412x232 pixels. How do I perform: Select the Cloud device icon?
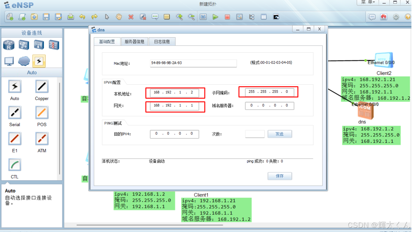pyautogui.click(x=24, y=61)
